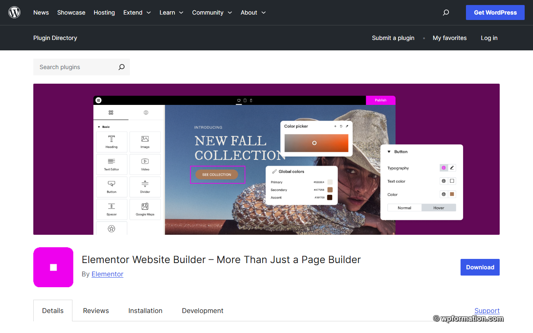This screenshot has width=533, height=333.
Task: Expand the About dropdown menu
Action: [x=253, y=12]
